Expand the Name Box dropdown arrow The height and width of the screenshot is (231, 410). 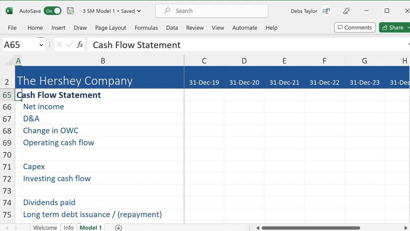click(x=41, y=45)
